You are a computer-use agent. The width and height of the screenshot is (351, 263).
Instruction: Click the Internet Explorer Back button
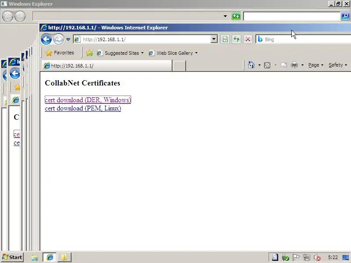click(x=46, y=39)
